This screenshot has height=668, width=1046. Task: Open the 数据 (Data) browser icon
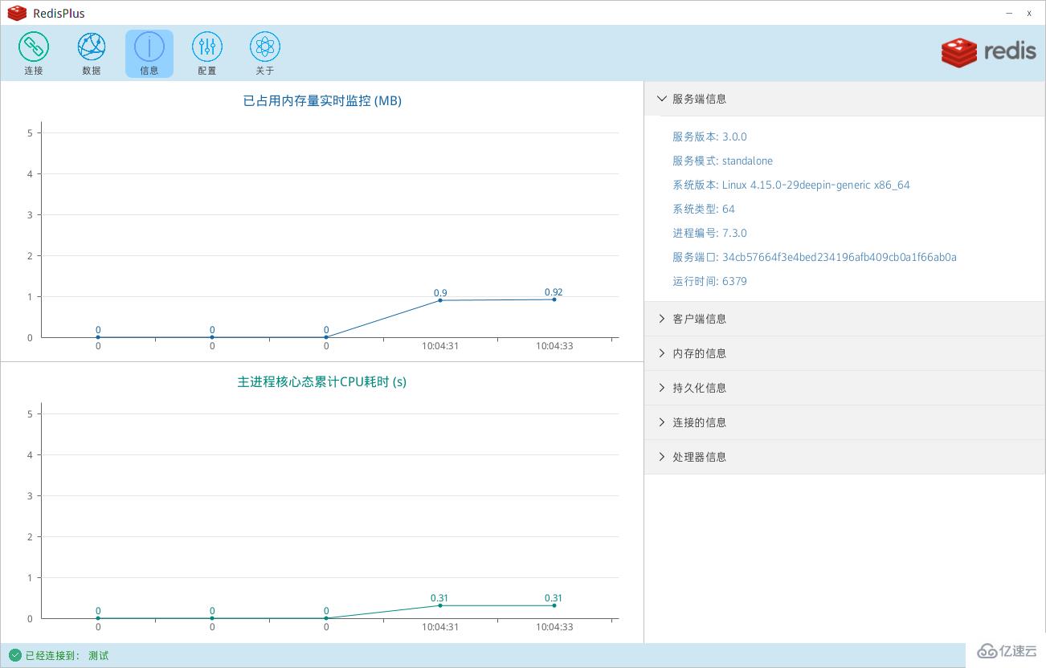tap(91, 52)
